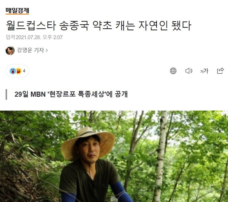Click the subheading 29일 MBN 공개
The width and height of the screenshot is (228, 202).
click(71, 94)
